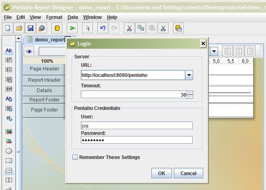Screen dimensions: 266x190
Task: Cancel the Login dialog
Action: [188, 173]
